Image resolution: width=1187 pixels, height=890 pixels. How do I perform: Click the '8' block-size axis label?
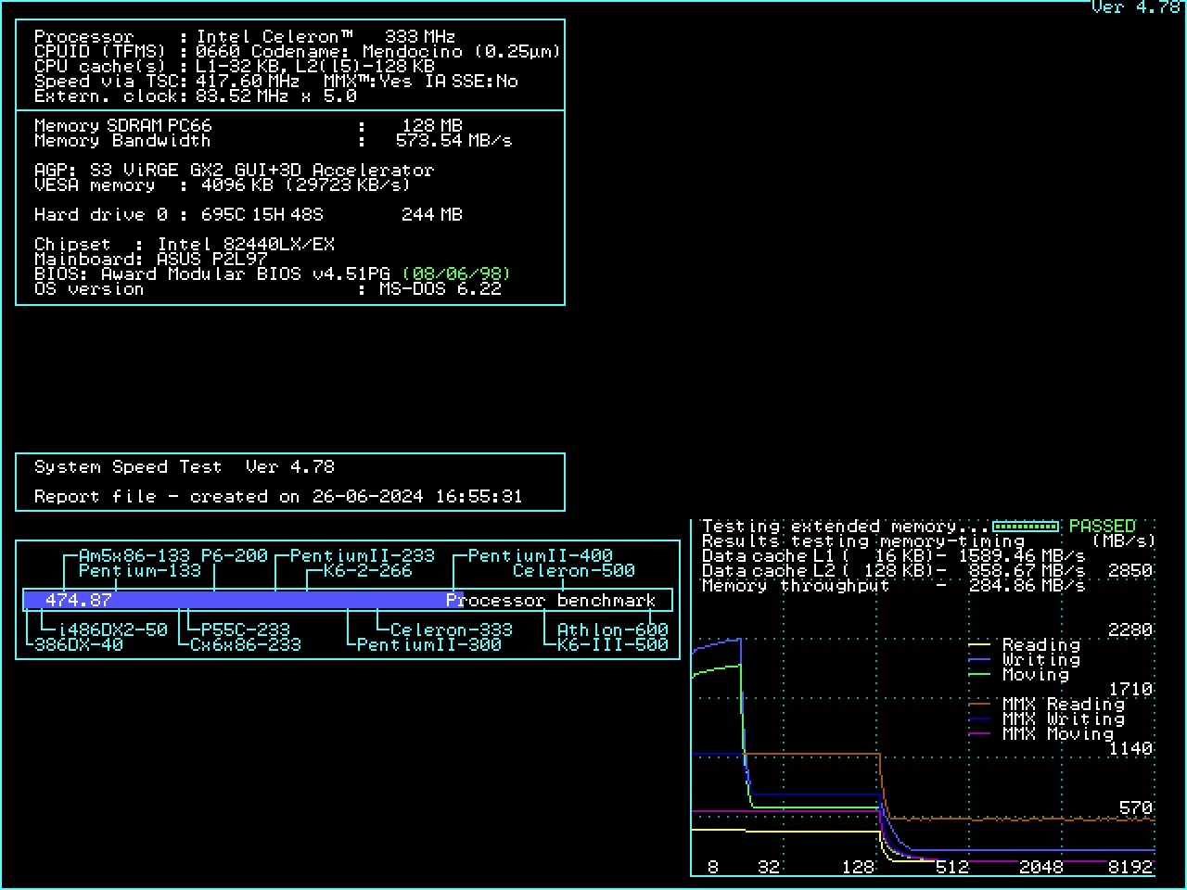[712, 868]
